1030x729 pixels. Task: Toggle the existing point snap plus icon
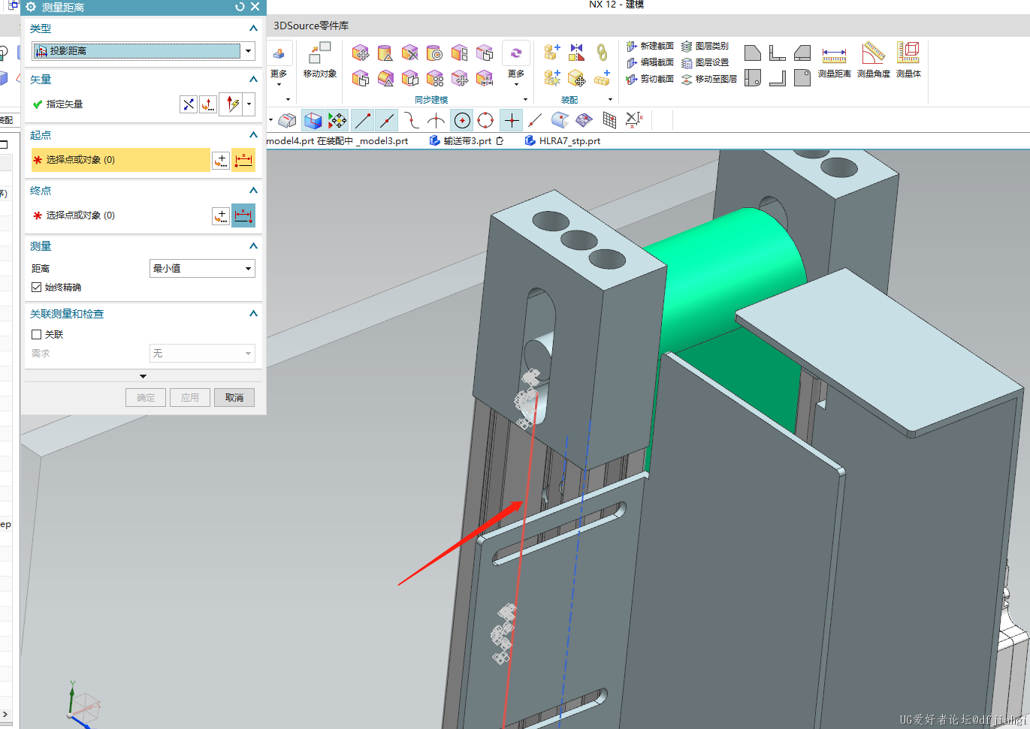512,120
